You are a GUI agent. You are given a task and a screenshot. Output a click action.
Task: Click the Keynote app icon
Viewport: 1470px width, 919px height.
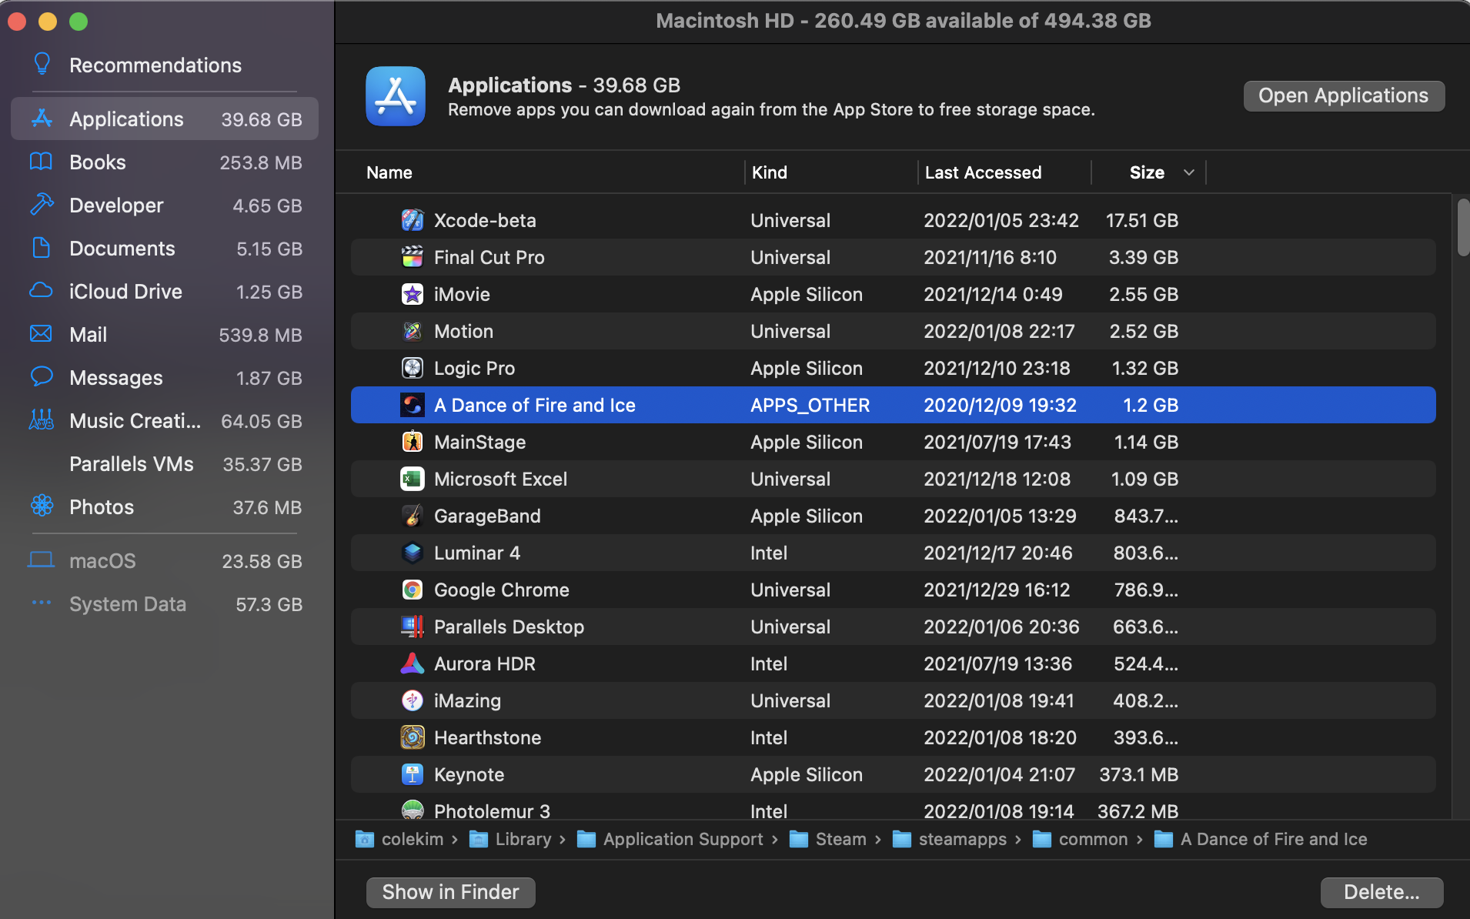(x=413, y=775)
